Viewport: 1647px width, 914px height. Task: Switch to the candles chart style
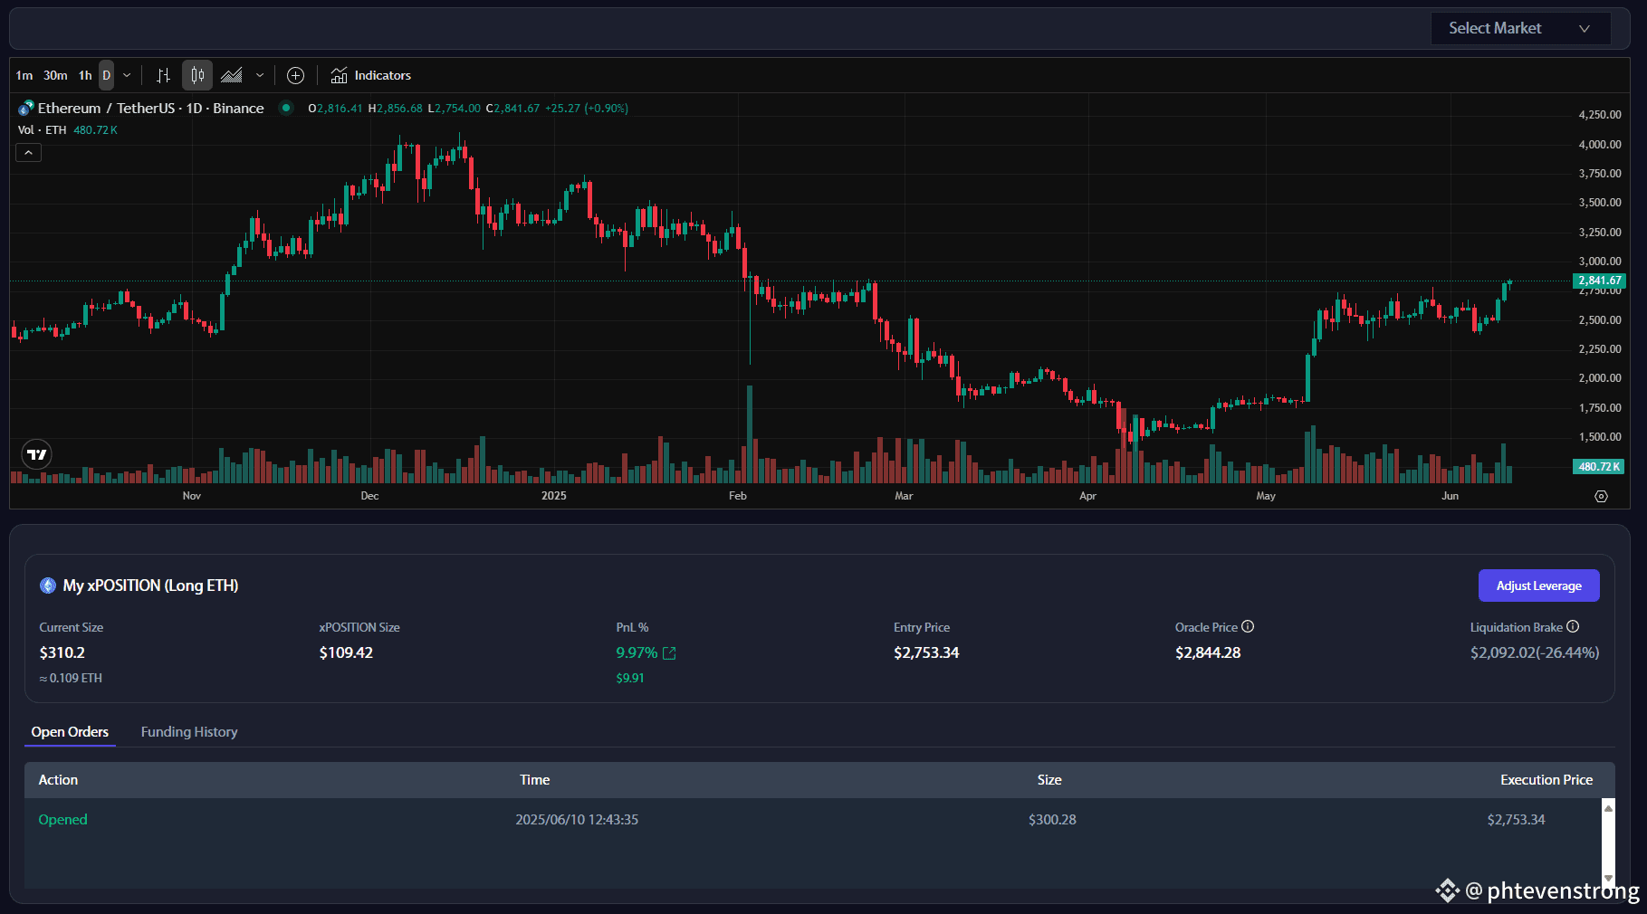pos(197,75)
